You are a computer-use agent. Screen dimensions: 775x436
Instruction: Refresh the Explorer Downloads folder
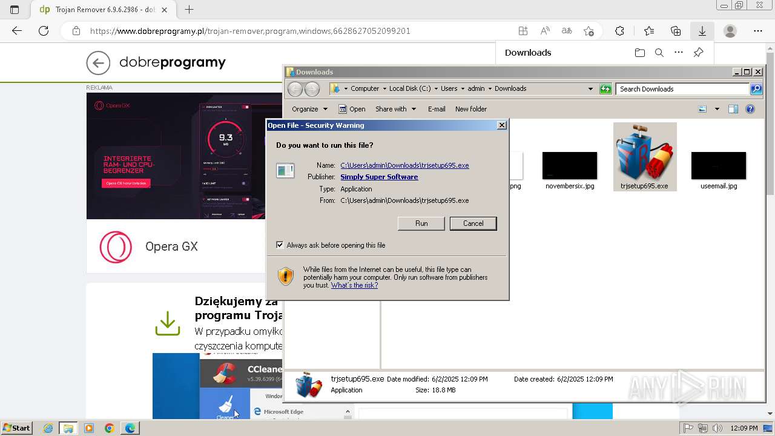(x=605, y=89)
